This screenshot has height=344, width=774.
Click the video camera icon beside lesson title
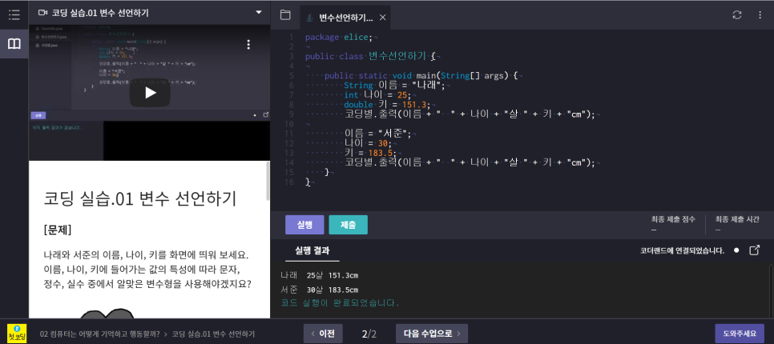[x=42, y=14]
